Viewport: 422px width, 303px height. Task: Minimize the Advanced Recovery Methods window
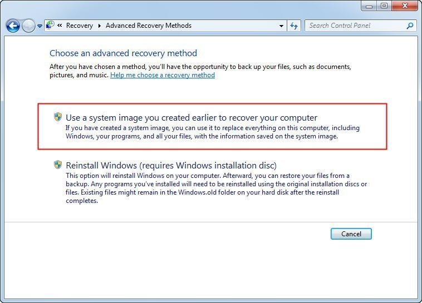(370, 6)
